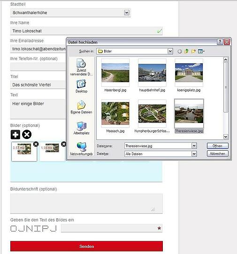Screen dimensions: 237x254
Task: Expand the Stadtteil dropdown
Action: click(x=127, y=13)
